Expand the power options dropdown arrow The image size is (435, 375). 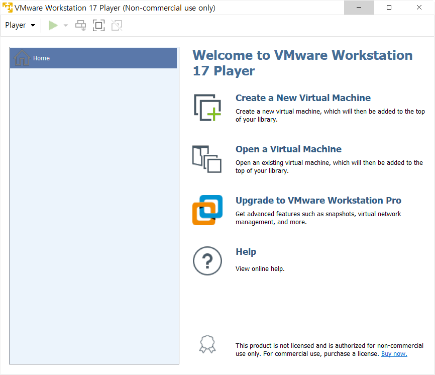66,26
